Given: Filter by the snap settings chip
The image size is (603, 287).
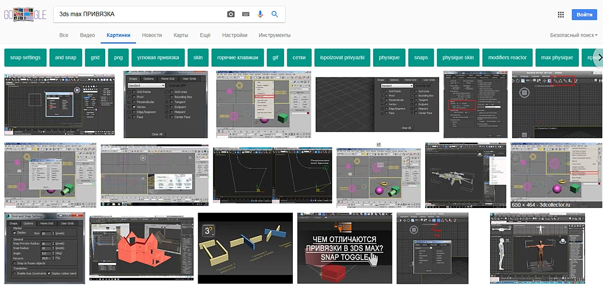Looking at the screenshot, I should (x=26, y=58).
